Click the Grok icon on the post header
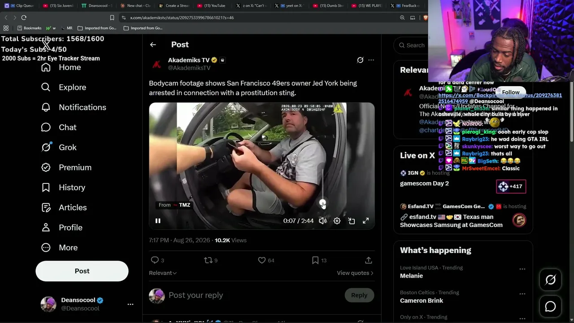This screenshot has height=323, width=574. [360, 60]
